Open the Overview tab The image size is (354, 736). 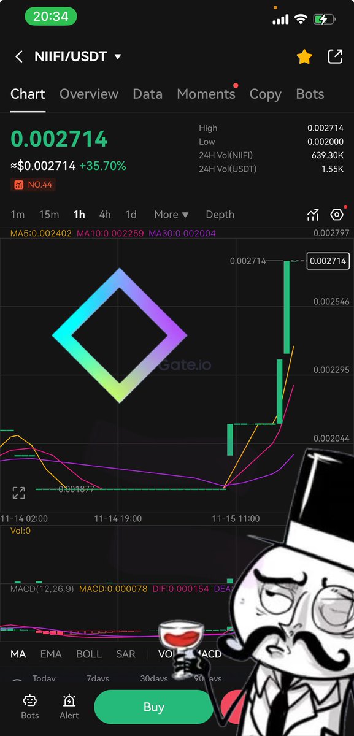tap(89, 94)
